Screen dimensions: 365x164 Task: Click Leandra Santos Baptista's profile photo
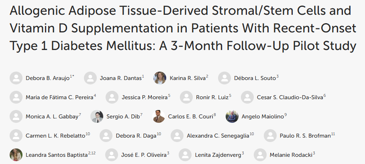(x=16, y=155)
